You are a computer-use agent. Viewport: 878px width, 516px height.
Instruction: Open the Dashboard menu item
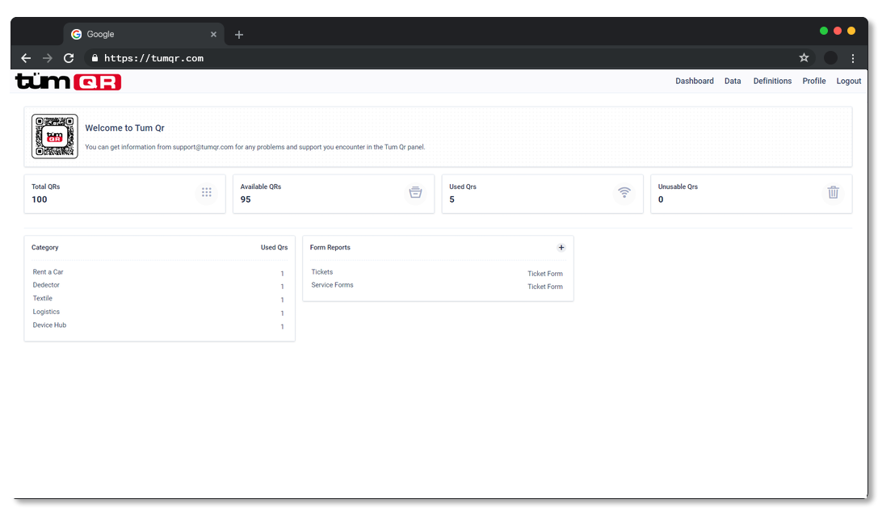[695, 81]
